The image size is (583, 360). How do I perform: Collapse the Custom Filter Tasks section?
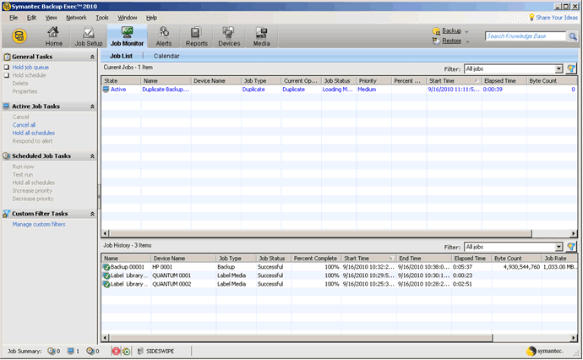92,214
